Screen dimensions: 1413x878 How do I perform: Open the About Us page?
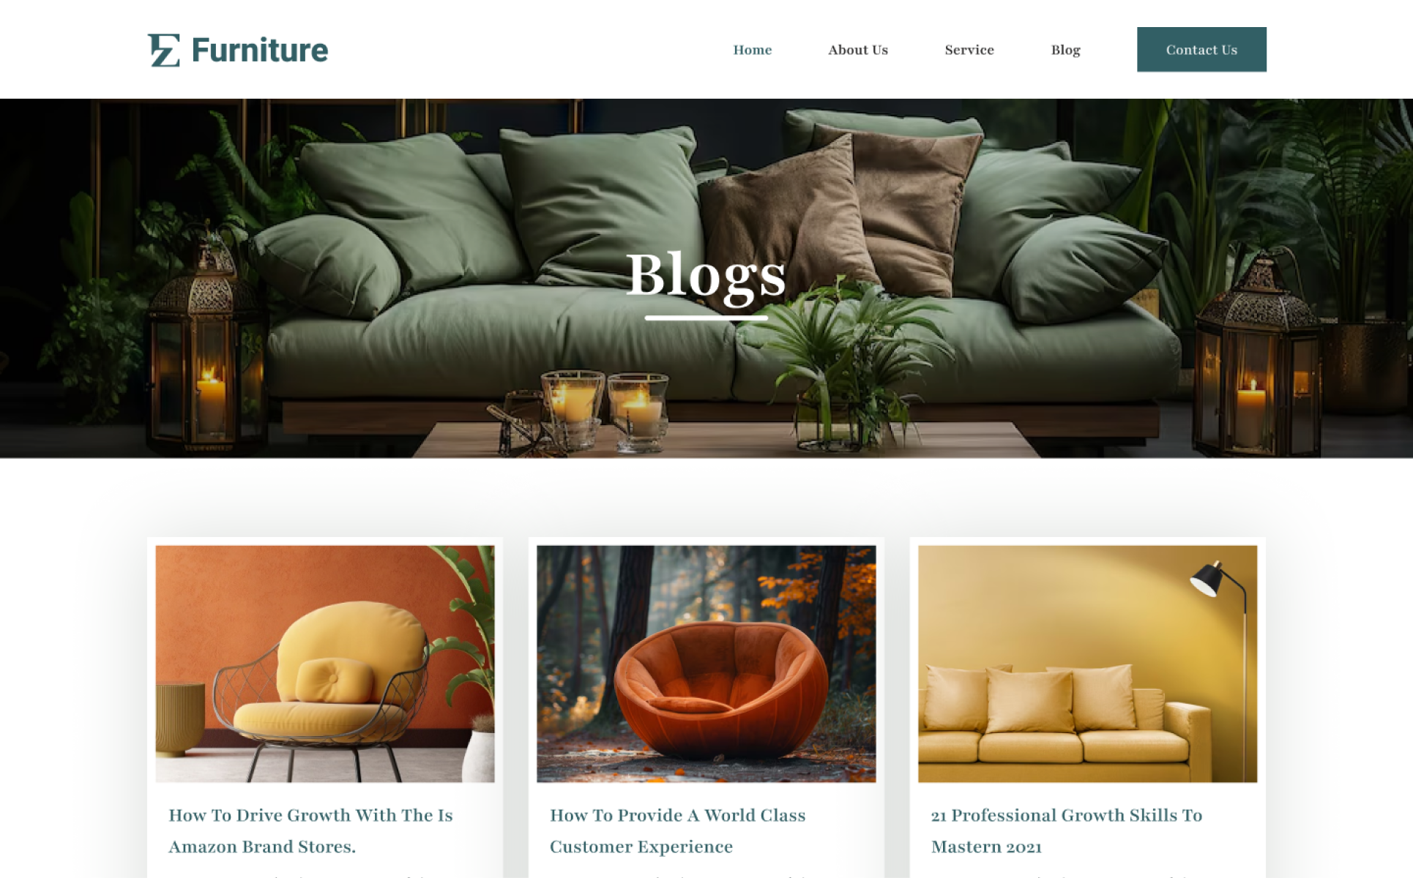coord(858,50)
